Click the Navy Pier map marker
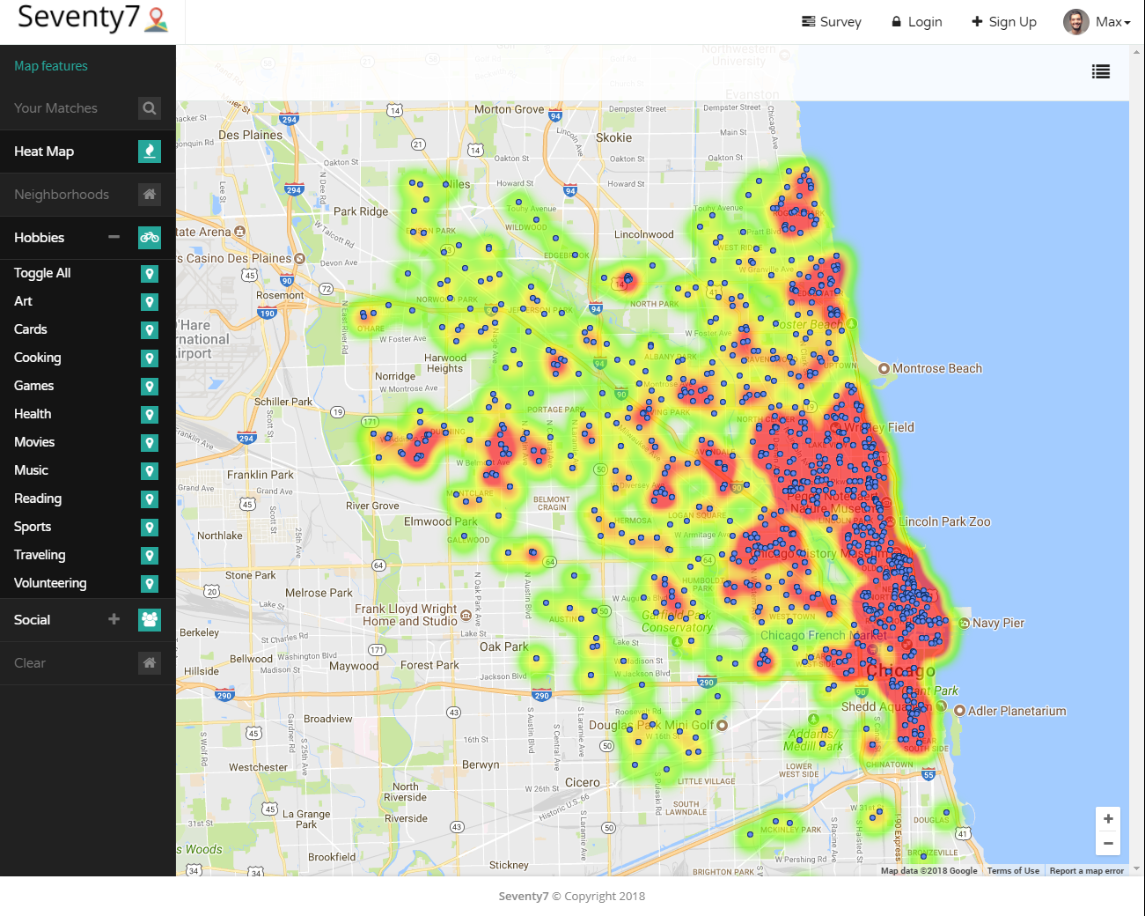Viewport: 1145px width, 916px height. tap(965, 624)
